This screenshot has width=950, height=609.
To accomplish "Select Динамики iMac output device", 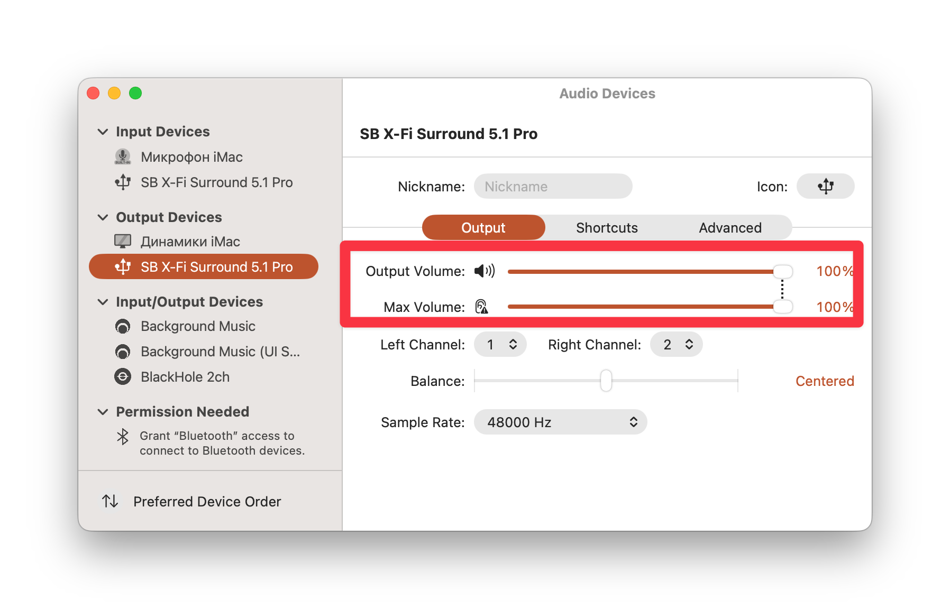I will [190, 242].
